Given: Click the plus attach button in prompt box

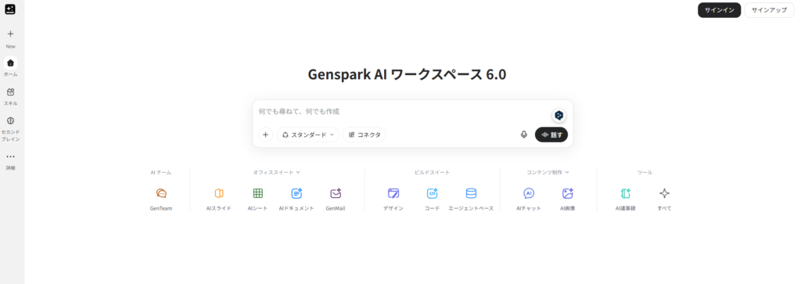Looking at the screenshot, I should point(265,135).
